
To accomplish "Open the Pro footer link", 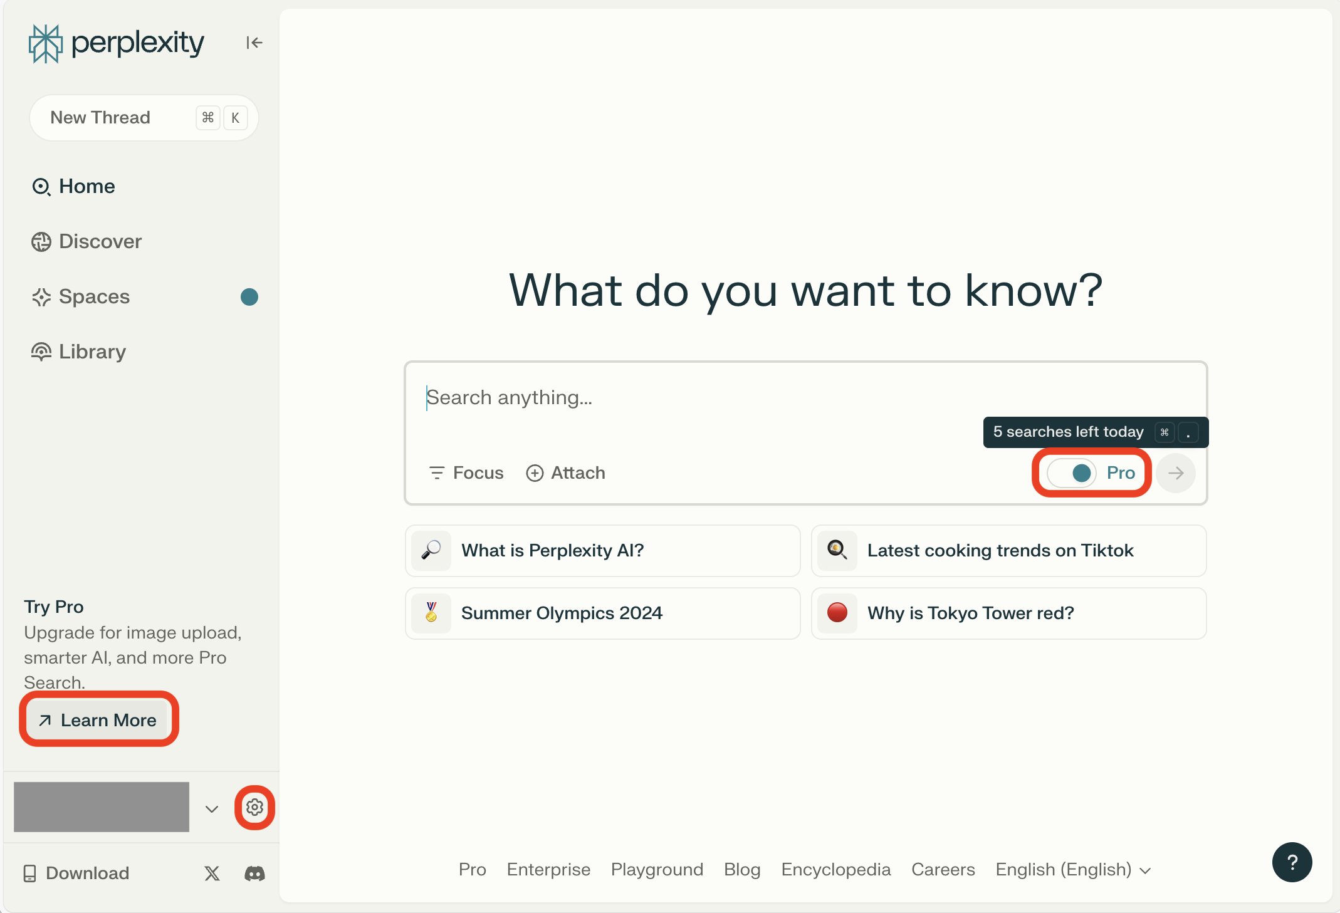I will [x=473, y=870].
